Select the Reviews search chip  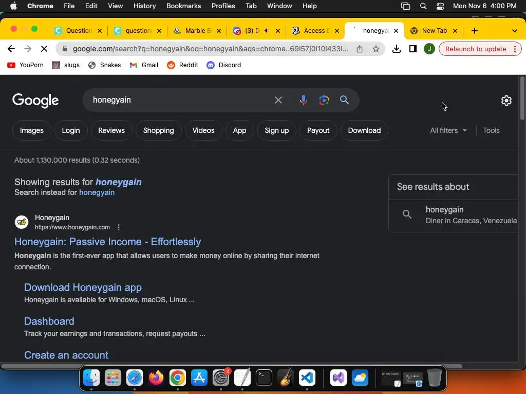click(111, 130)
